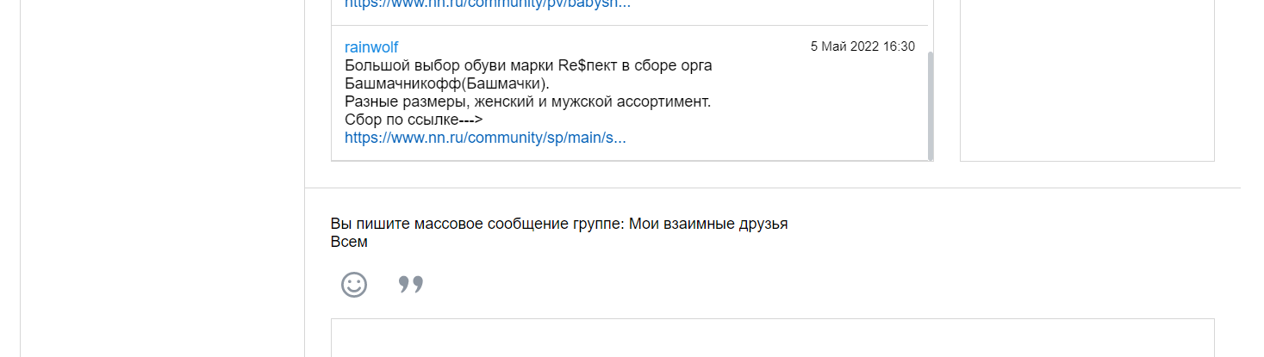Image resolution: width=1264 pixels, height=357 pixels.
Task: Click the text Вы пишите массовое сообщение группе
Action: pyautogui.click(x=478, y=224)
